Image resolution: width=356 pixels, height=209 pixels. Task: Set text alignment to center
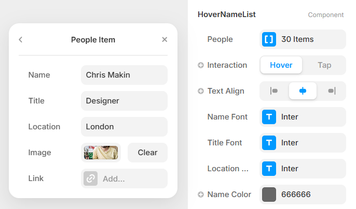pos(303,91)
